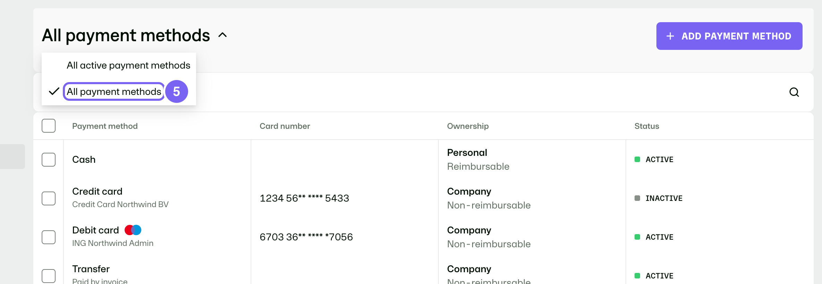Viewport: 822px width, 284px height.
Task: Click the checkmark beside All payment methods
Action: pos(54,91)
